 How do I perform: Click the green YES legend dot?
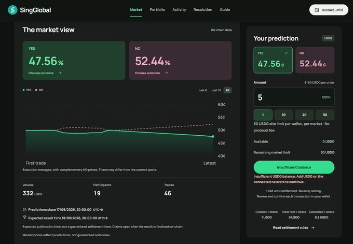click(24, 90)
